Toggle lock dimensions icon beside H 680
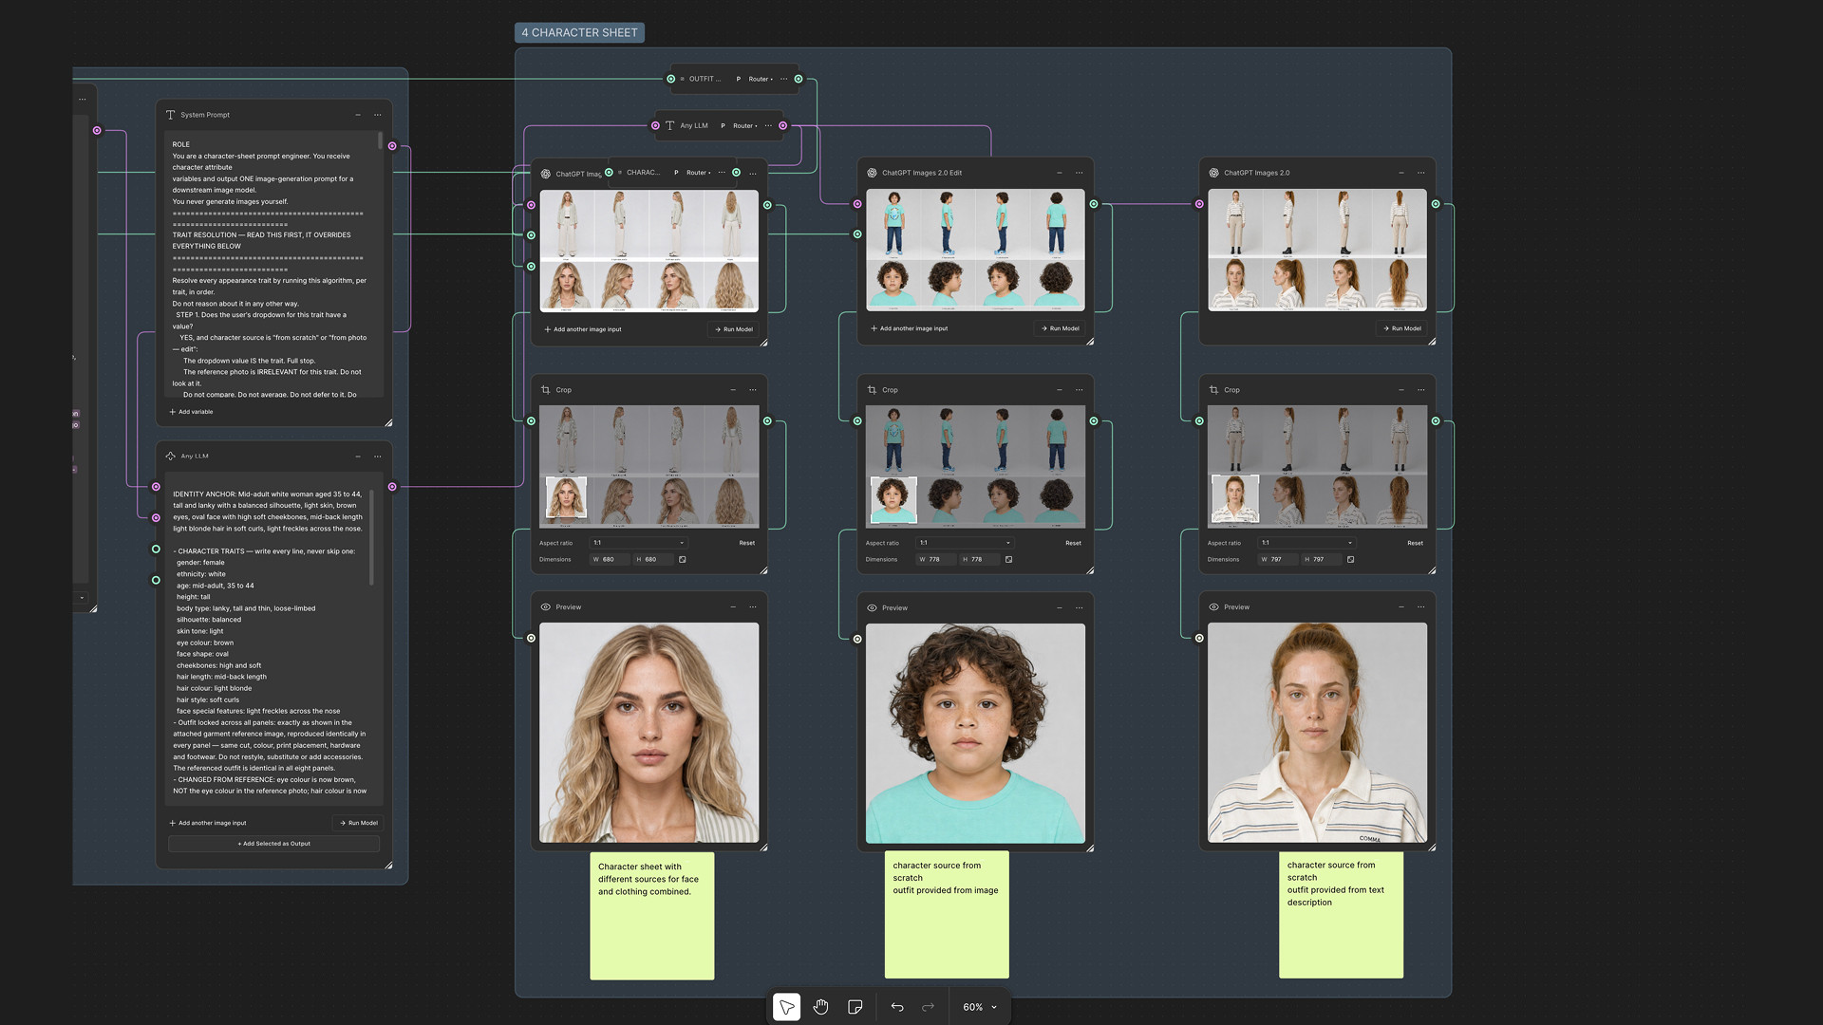 tap(683, 559)
